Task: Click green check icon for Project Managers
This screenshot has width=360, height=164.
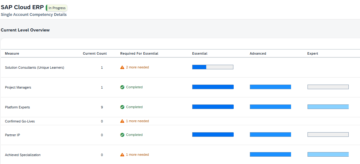Action: 122,87
